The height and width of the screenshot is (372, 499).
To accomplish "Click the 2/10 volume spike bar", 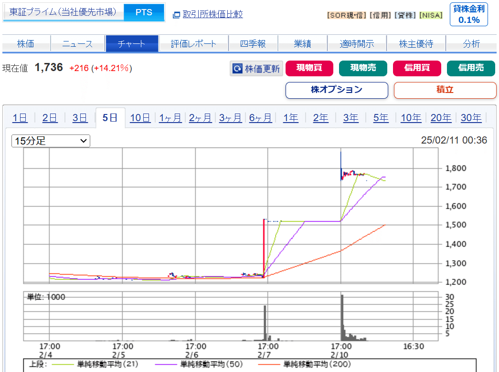I will coord(342,318).
